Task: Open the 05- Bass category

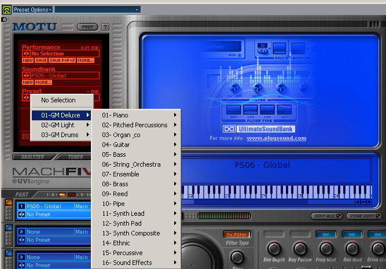Action: pyautogui.click(x=136, y=154)
